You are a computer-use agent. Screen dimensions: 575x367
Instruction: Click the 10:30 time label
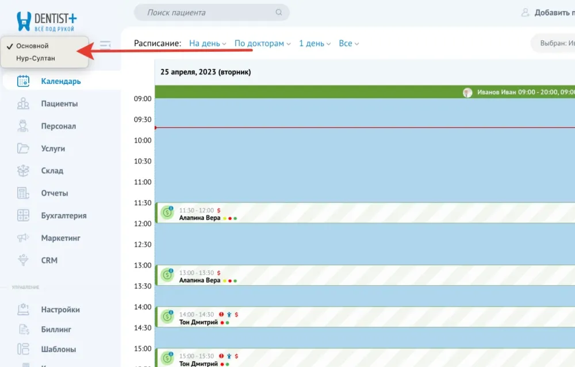click(143, 161)
